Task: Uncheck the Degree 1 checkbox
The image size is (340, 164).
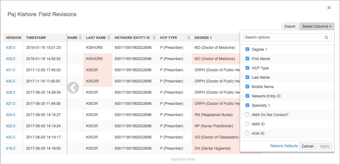Action: coord(247,49)
